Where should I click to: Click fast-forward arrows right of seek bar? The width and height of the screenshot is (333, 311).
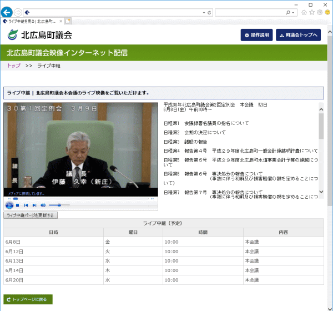pyautogui.click(x=152, y=199)
